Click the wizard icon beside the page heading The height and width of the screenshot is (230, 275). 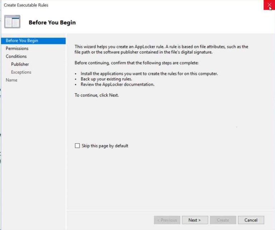pos(12,22)
